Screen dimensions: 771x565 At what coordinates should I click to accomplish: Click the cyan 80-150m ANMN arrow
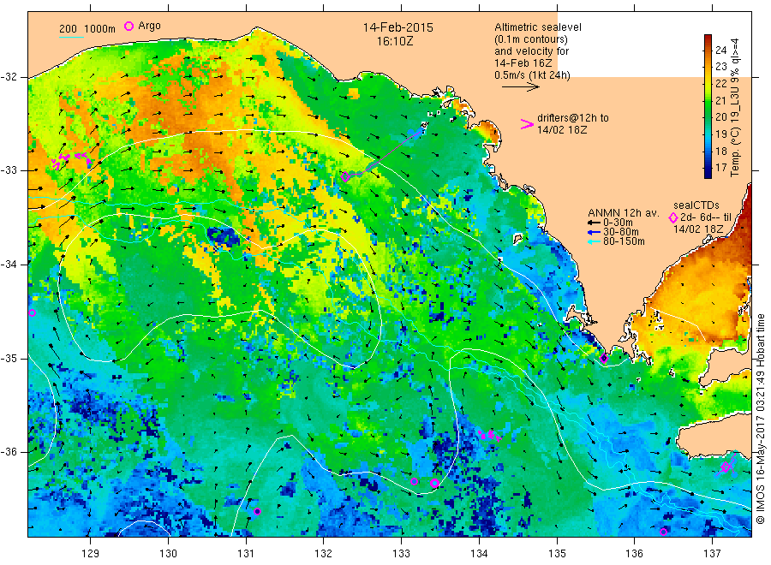[x=594, y=241]
